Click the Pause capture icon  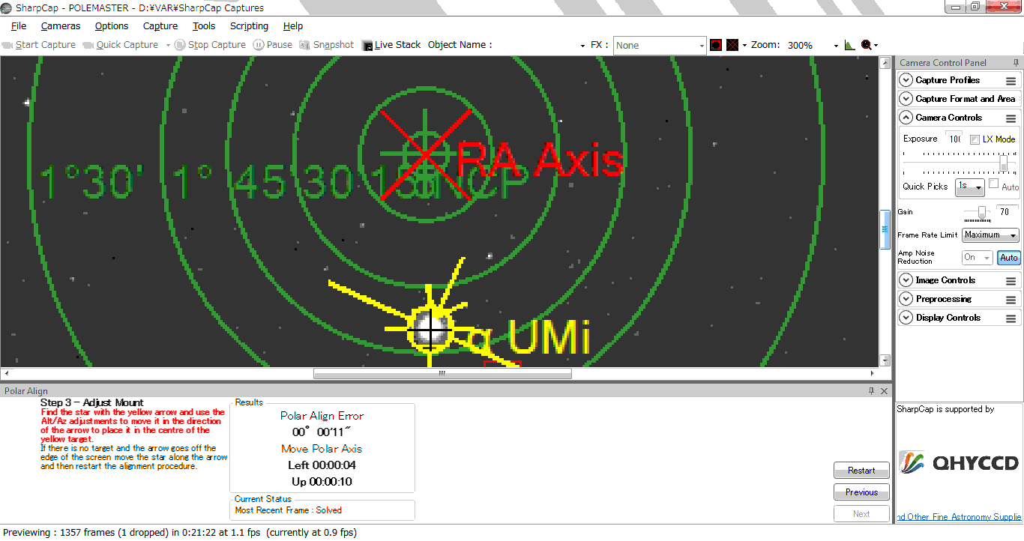point(259,45)
